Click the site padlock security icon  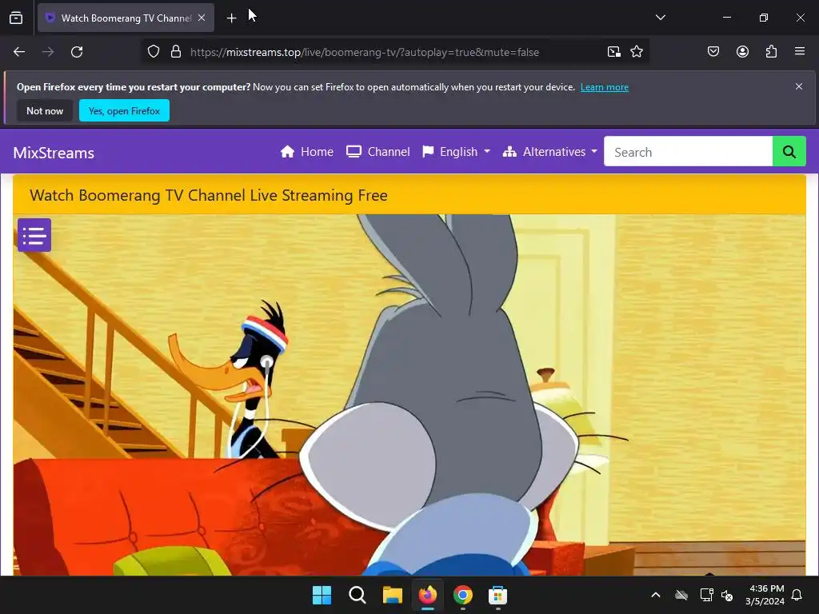click(176, 52)
